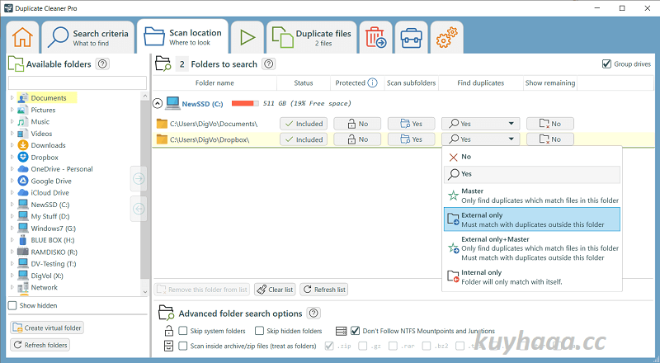
Task: Choose Internal only option
Action: coord(532,276)
